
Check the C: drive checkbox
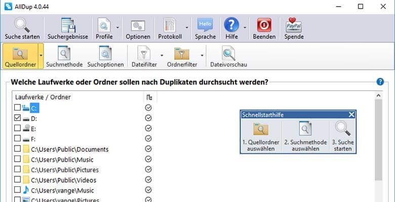17,108
